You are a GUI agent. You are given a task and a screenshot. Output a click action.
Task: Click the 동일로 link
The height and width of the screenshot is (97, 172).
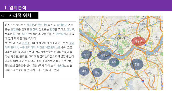tap(14, 29)
